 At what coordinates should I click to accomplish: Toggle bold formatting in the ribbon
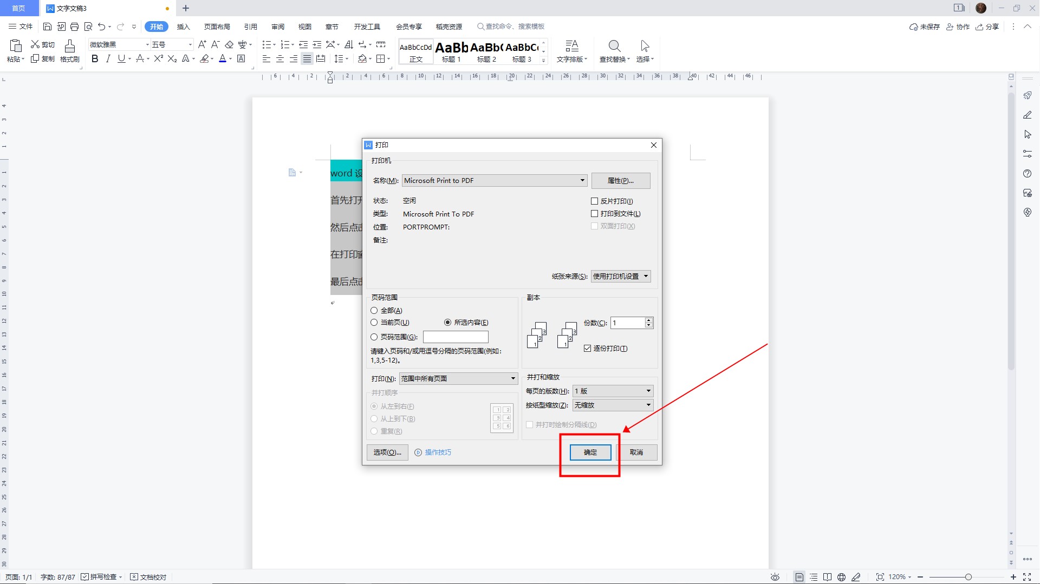point(95,59)
